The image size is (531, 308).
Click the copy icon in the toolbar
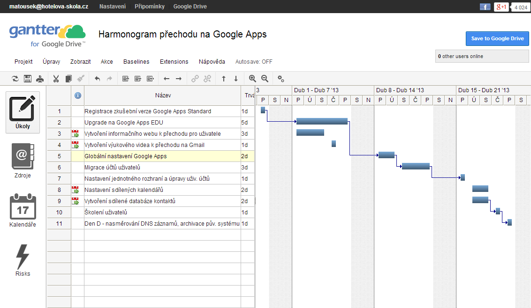click(68, 79)
